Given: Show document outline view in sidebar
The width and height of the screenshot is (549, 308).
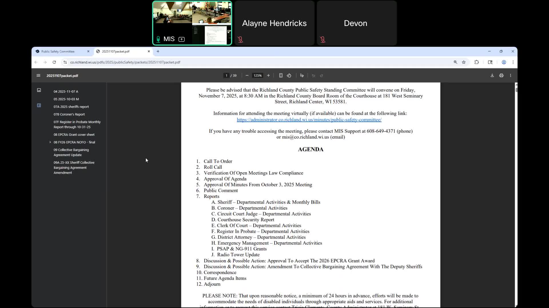Looking at the screenshot, I should (39, 106).
